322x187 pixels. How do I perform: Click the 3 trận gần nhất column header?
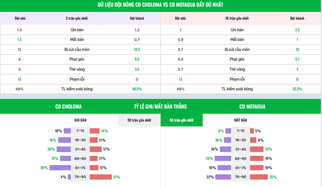(80, 18)
